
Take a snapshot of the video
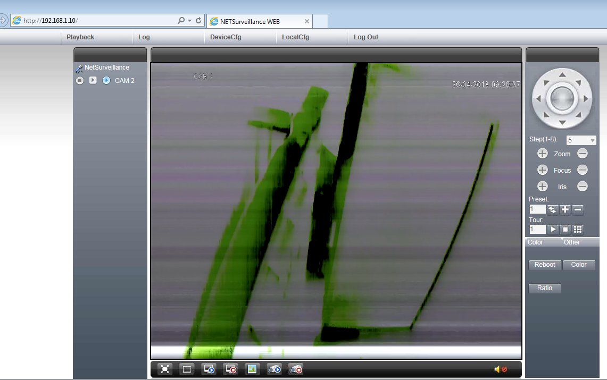pos(252,369)
